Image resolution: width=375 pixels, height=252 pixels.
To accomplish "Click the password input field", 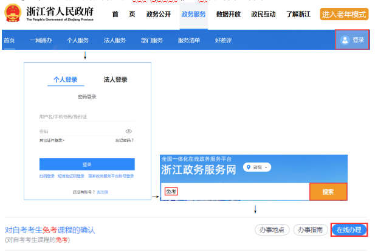I will [x=79, y=131].
